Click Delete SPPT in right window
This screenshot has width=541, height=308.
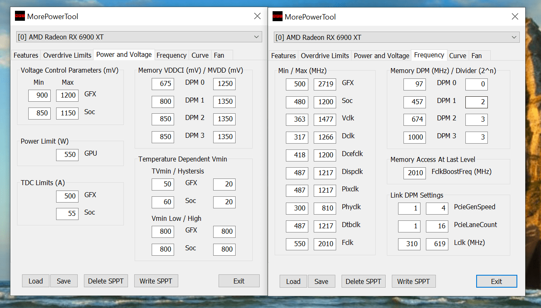point(363,281)
